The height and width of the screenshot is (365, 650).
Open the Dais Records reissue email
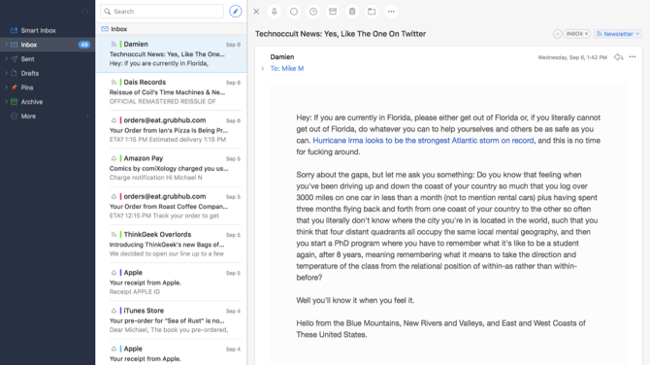click(x=171, y=91)
